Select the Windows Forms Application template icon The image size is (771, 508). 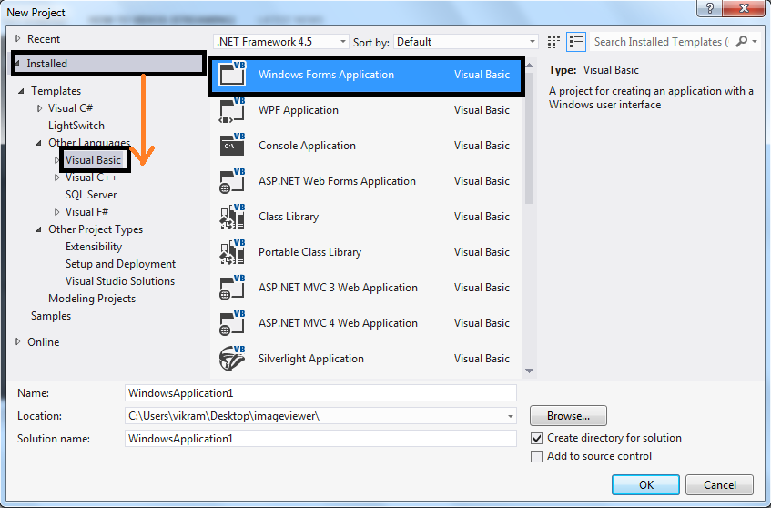[232, 74]
